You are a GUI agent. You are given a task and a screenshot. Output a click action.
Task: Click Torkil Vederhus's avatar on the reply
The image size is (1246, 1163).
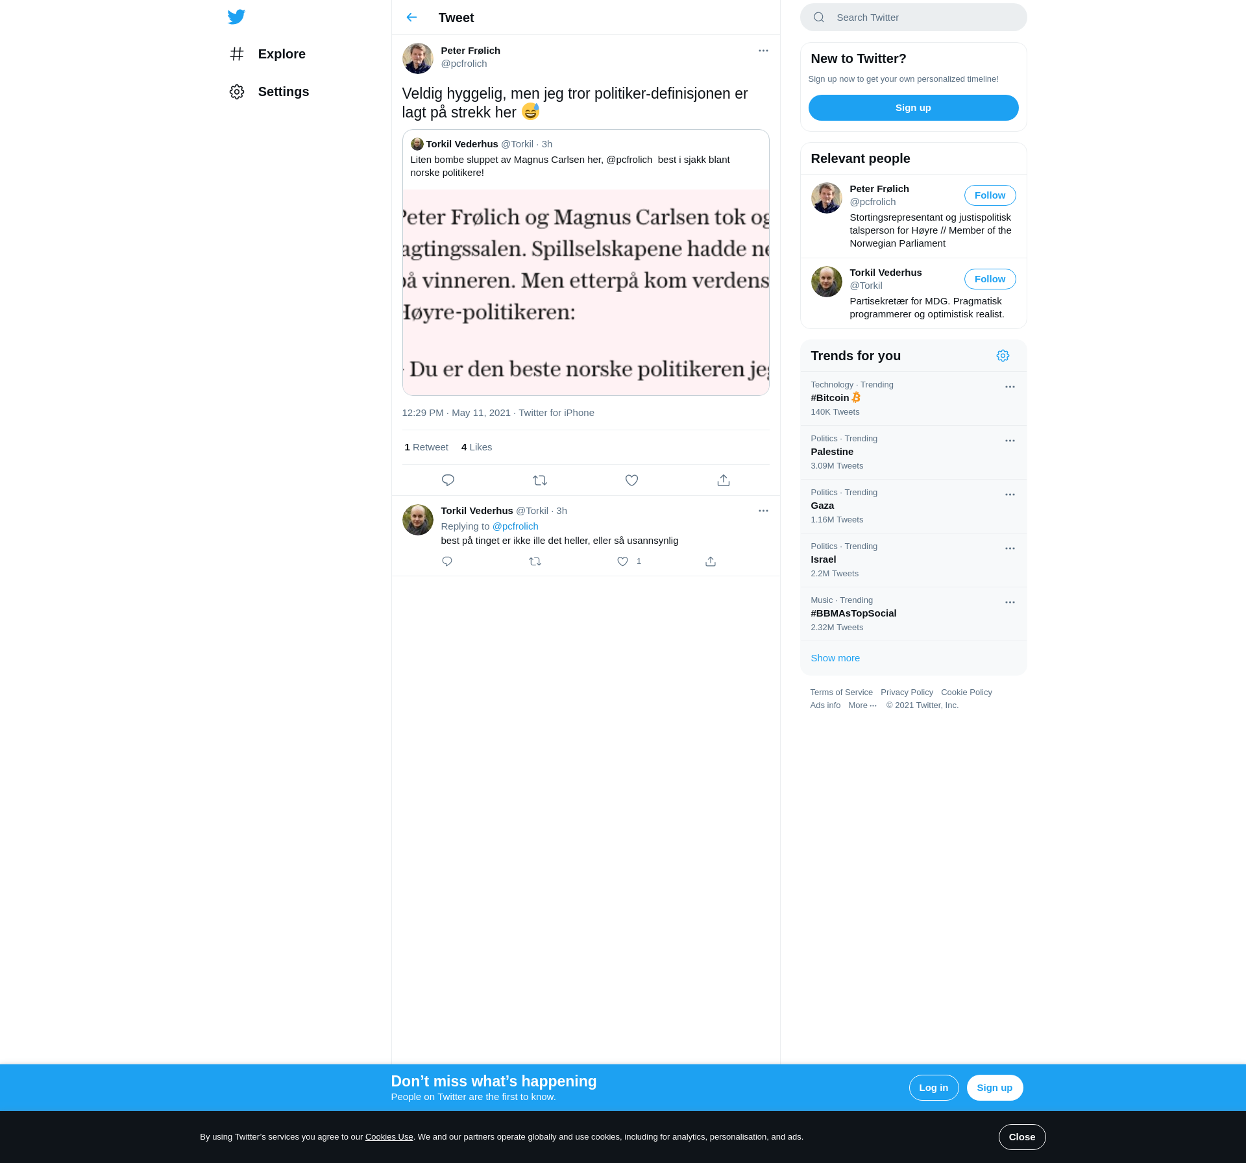pyautogui.click(x=418, y=520)
